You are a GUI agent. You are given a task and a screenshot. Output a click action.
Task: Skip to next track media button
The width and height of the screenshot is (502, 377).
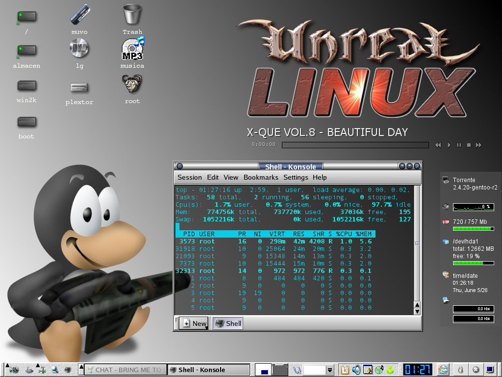tap(478, 145)
